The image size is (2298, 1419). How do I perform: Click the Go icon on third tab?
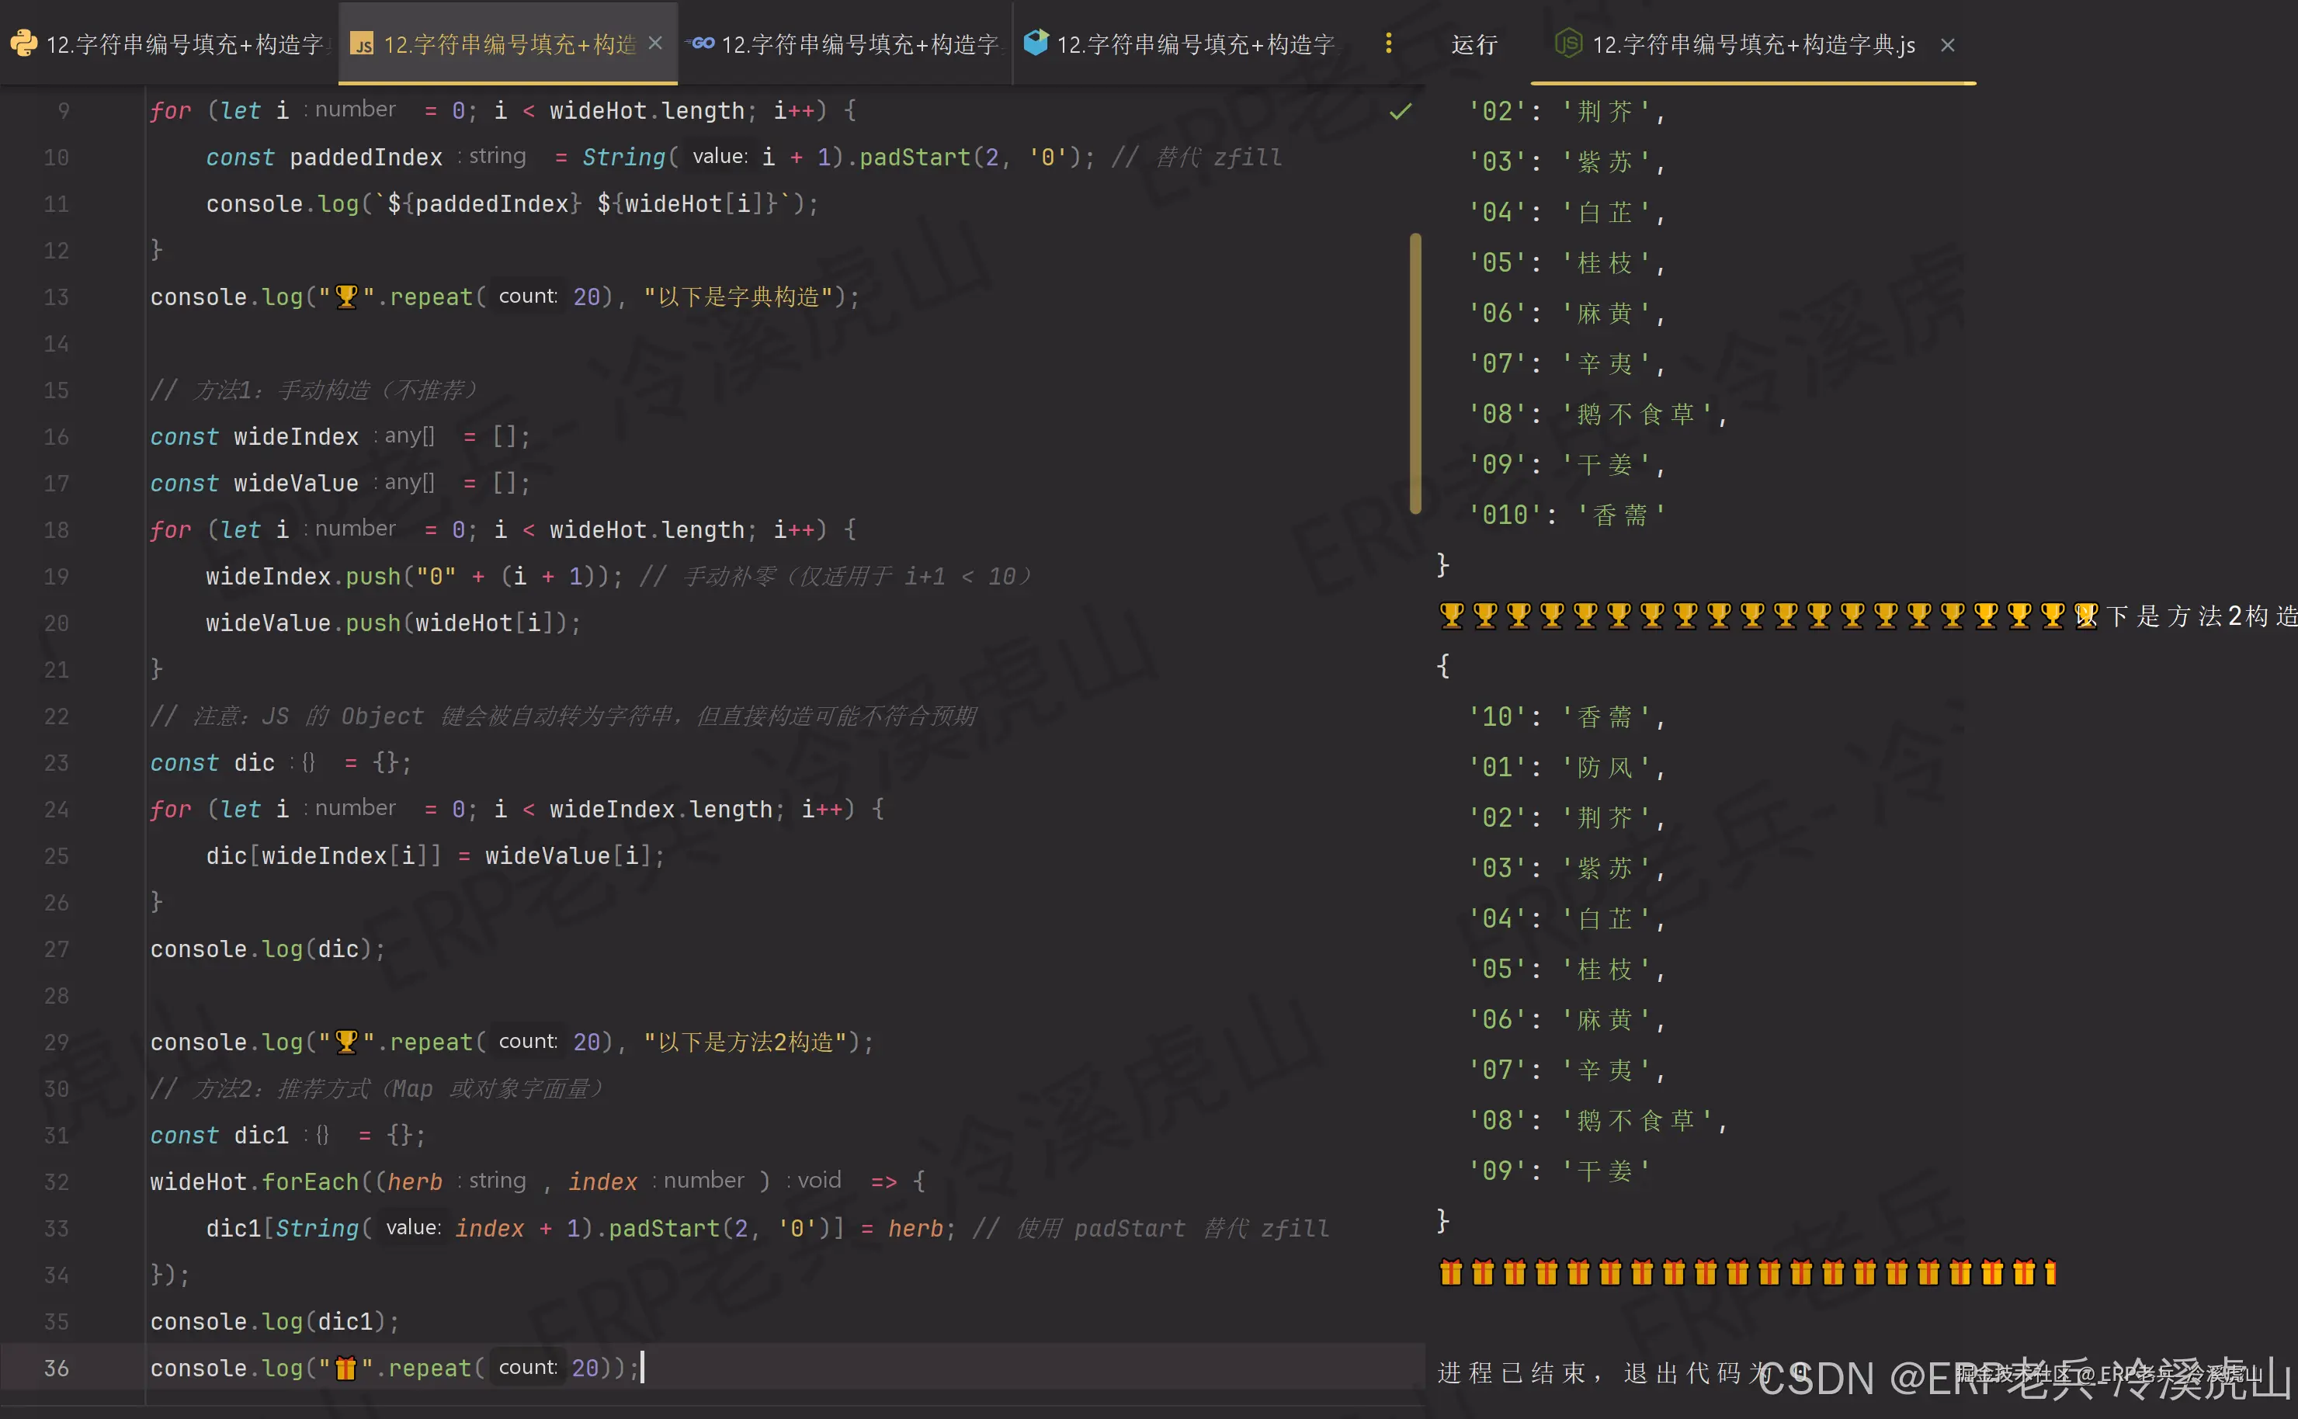coord(701,43)
